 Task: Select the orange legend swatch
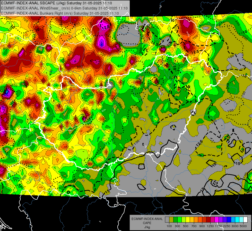(196, 220)
